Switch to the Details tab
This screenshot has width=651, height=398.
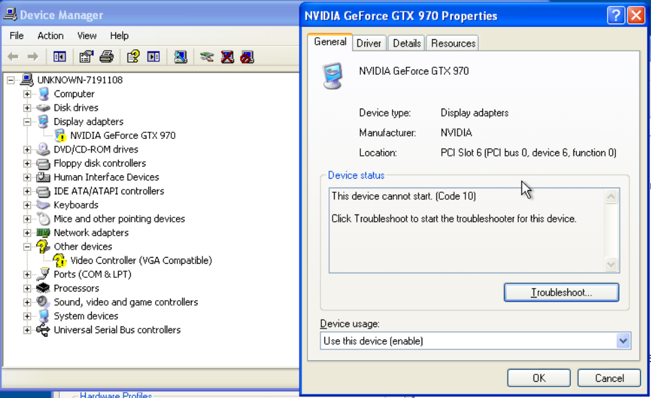pos(407,43)
